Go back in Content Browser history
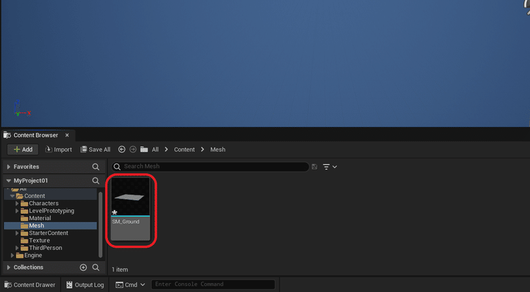The image size is (530, 292). [122, 150]
